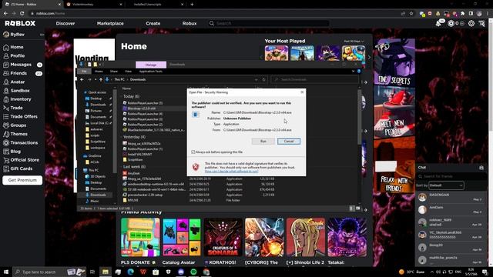The width and height of the screenshot is (493, 277).
Task: Expand the File Explorer ribbon with the chevron
Action: tap(353, 72)
